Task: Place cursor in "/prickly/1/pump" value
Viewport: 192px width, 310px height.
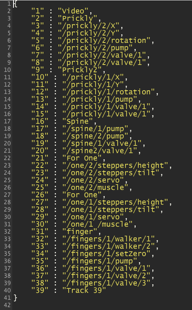Action: click(99, 99)
